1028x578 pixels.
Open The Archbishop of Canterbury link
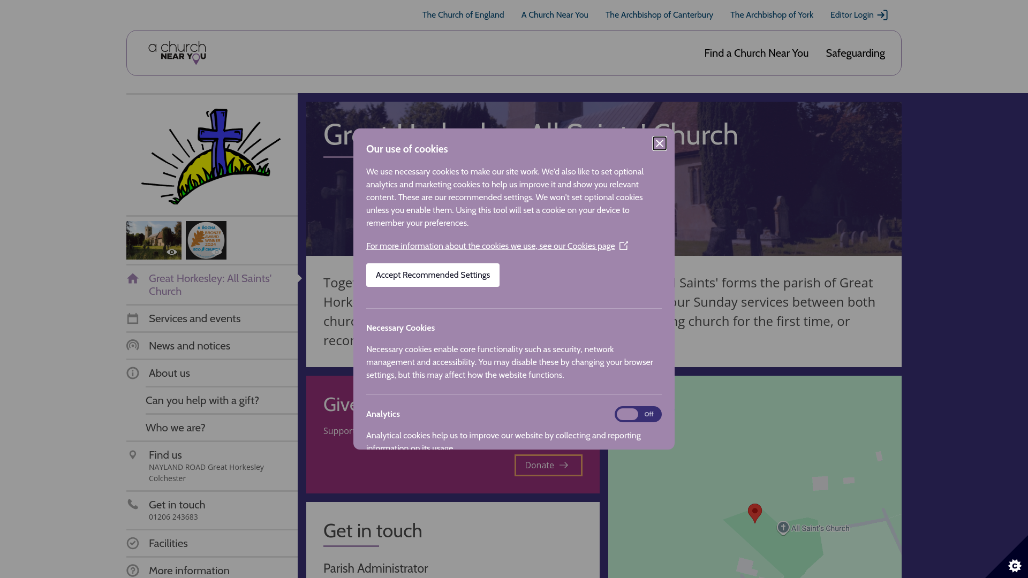tap(659, 15)
